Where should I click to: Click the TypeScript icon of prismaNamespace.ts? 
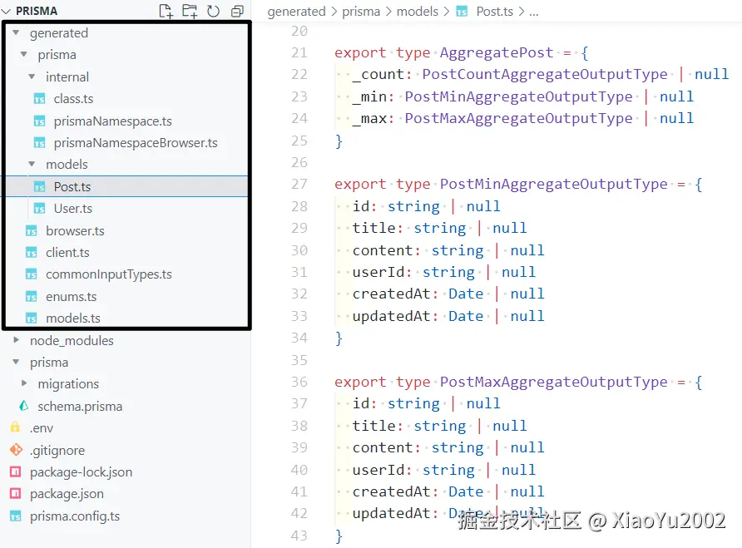40,121
